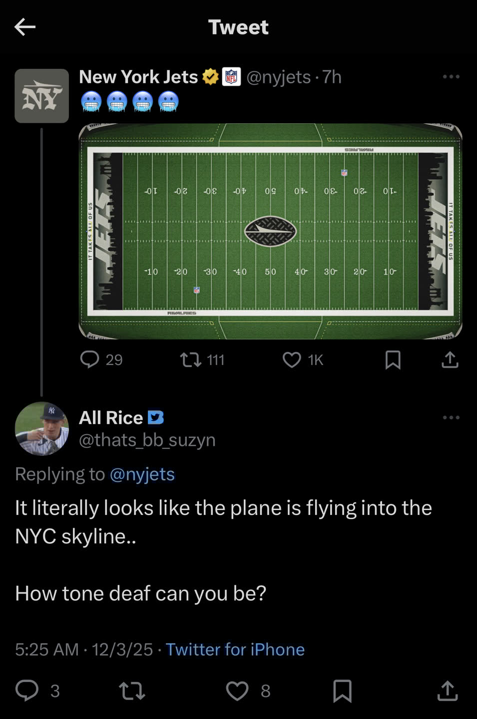Image resolution: width=477 pixels, height=719 pixels.
Task: Open the Twitter for iPhone link
Action: coord(235,649)
